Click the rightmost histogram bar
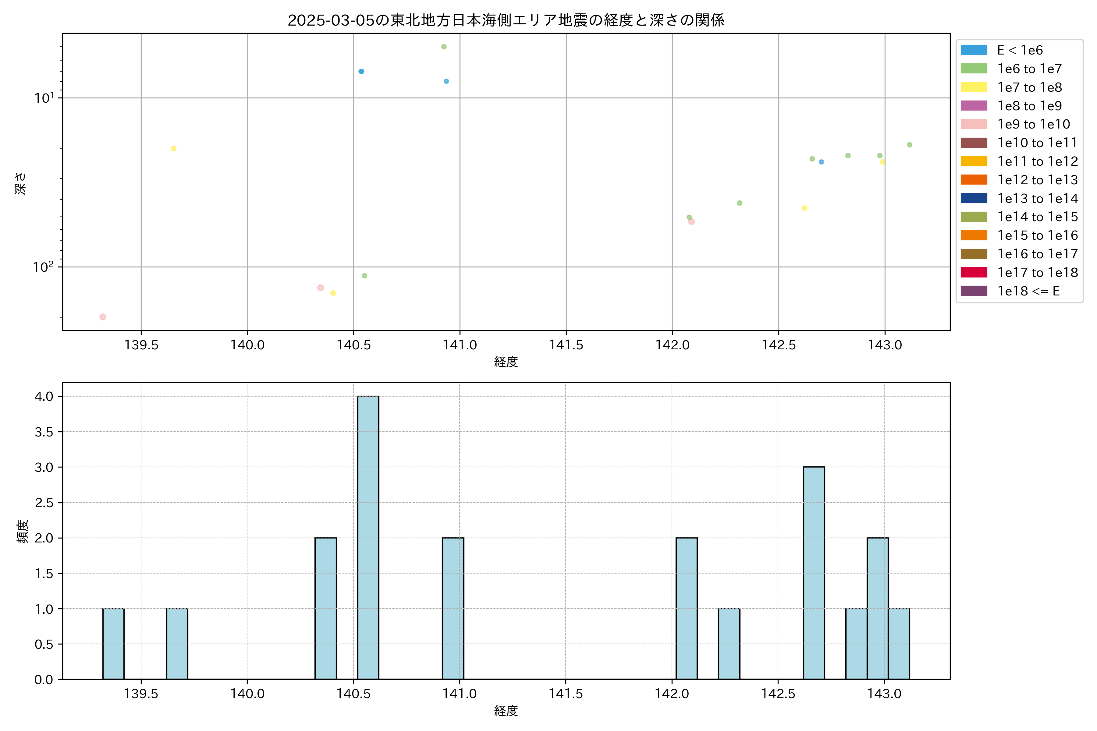This screenshot has height=731, width=1097. [x=898, y=643]
